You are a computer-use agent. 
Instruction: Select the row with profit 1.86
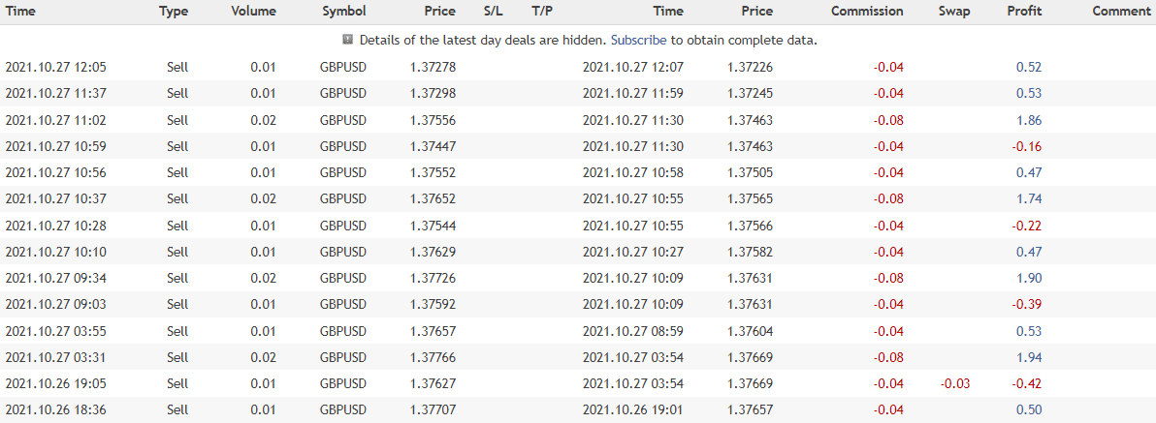pos(578,120)
